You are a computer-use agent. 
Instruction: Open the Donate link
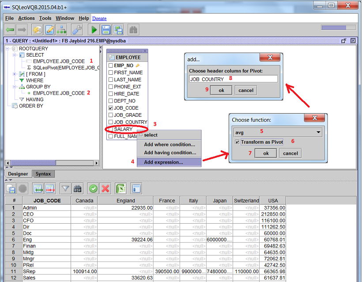pos(99,18)
